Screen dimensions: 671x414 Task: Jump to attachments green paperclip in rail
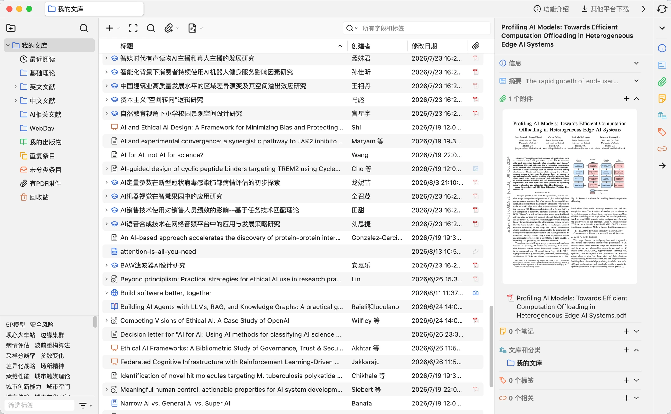(662, 82)
